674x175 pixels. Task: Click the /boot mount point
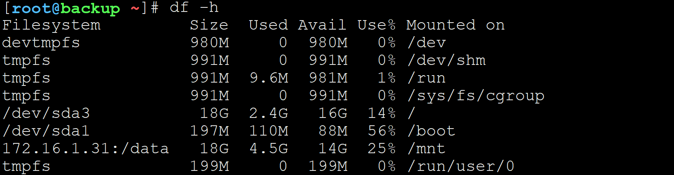(x=431, y=131)
